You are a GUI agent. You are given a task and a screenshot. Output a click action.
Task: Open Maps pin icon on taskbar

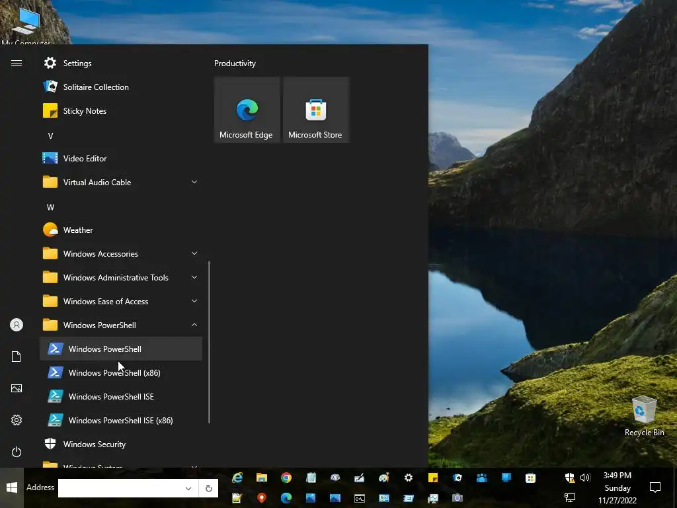[262, 498]
